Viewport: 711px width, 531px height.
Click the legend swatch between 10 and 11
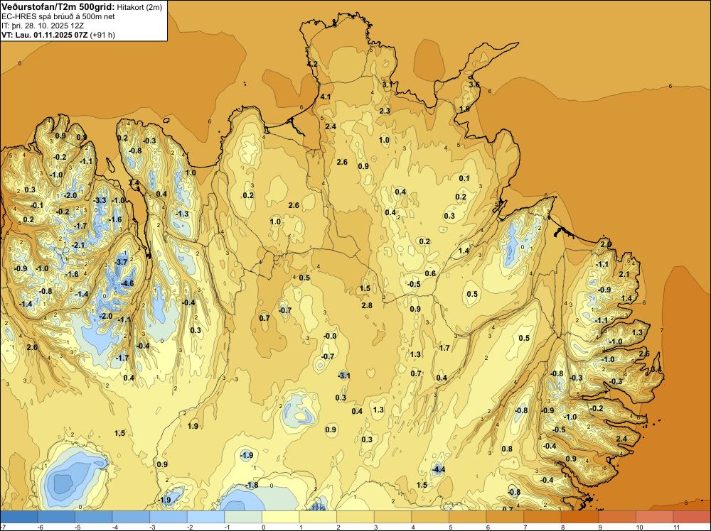tap(654, 517)
